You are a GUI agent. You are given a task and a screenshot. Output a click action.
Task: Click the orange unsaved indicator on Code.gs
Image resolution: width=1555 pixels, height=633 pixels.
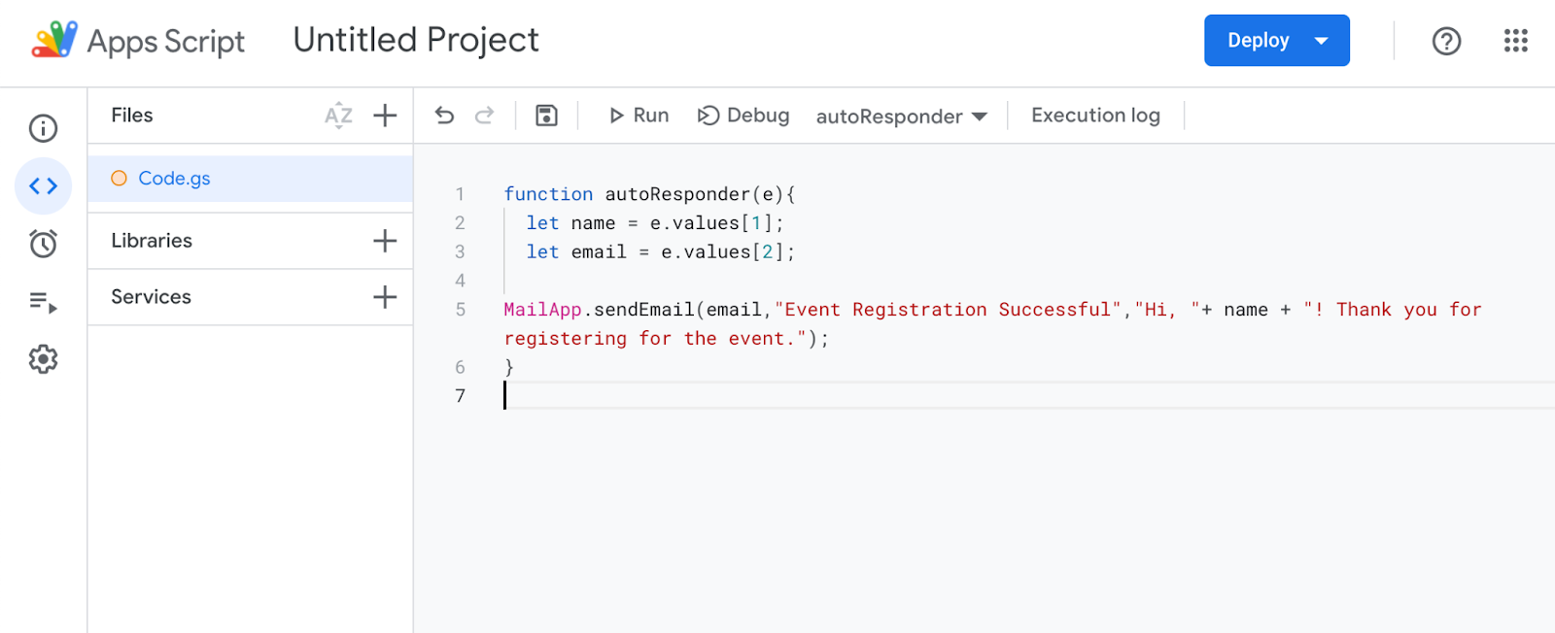[x=119, y=179]
